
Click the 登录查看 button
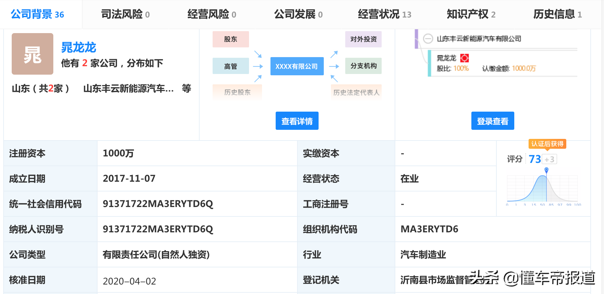pos(493,121)
